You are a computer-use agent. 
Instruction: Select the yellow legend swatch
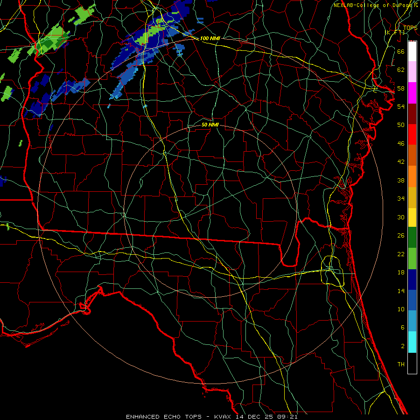click(x=412, y=217)
